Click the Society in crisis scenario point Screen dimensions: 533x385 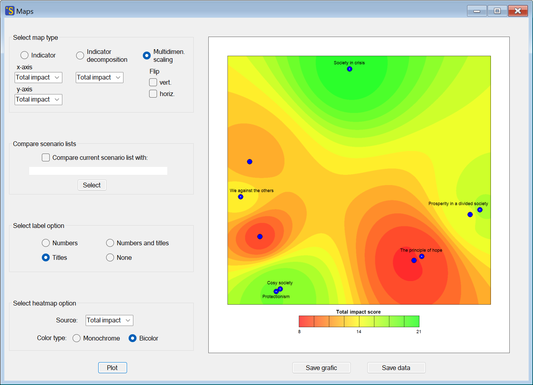[350, 69]
